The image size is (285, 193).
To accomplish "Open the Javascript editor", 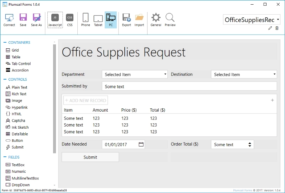I will point(55,20).
